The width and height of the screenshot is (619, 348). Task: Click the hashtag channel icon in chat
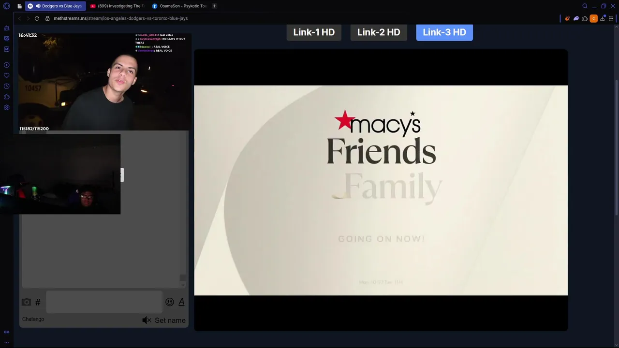pos(38,302)
